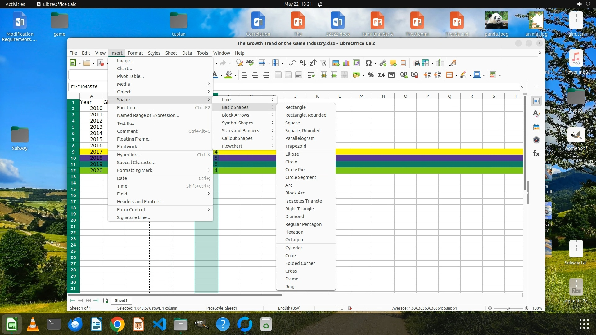Click the Sheet1 sheet tab
This screenshot has height=335, width=596.
click(121, 300)
